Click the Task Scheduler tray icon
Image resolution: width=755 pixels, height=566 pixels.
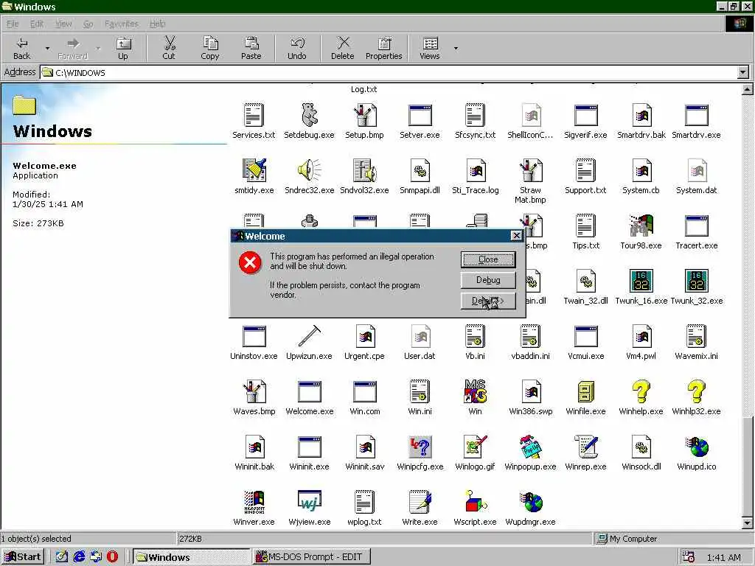(689, 557)
